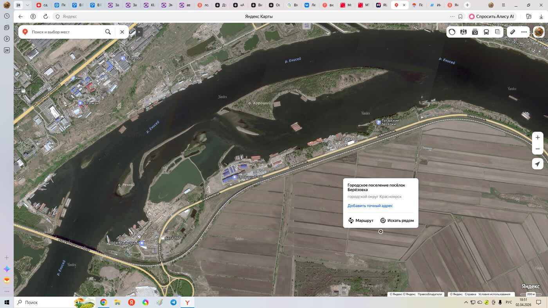This screenshot has height=308, width=548.
Task: Toggle traffic layer with the circle icon
Action: click(452, 32)
